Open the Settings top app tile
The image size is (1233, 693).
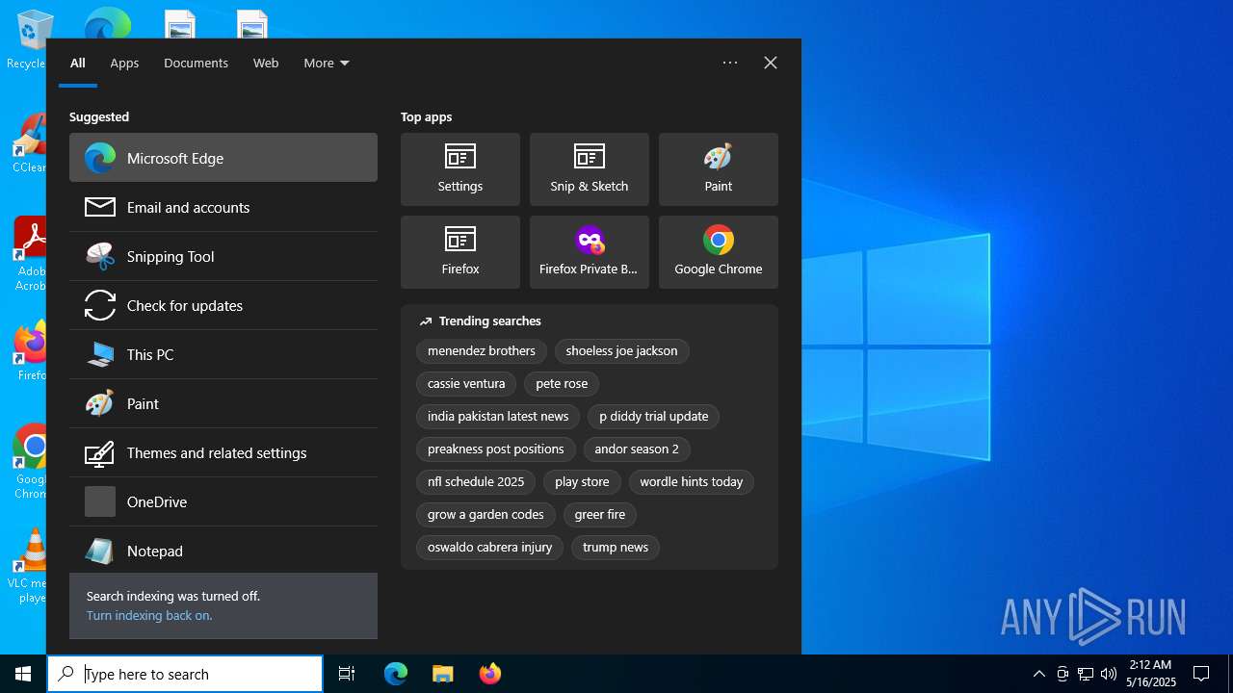click(460, 169)
